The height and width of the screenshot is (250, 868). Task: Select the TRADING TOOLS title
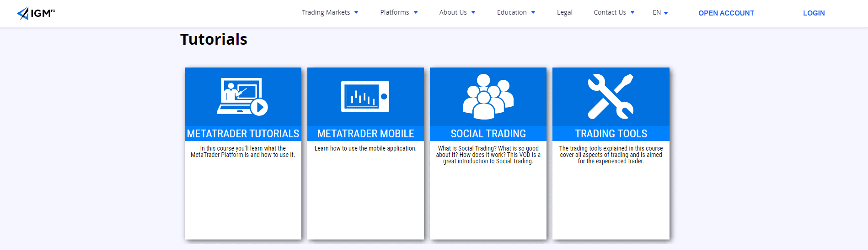pyautogui.click(x=611, y=134)
